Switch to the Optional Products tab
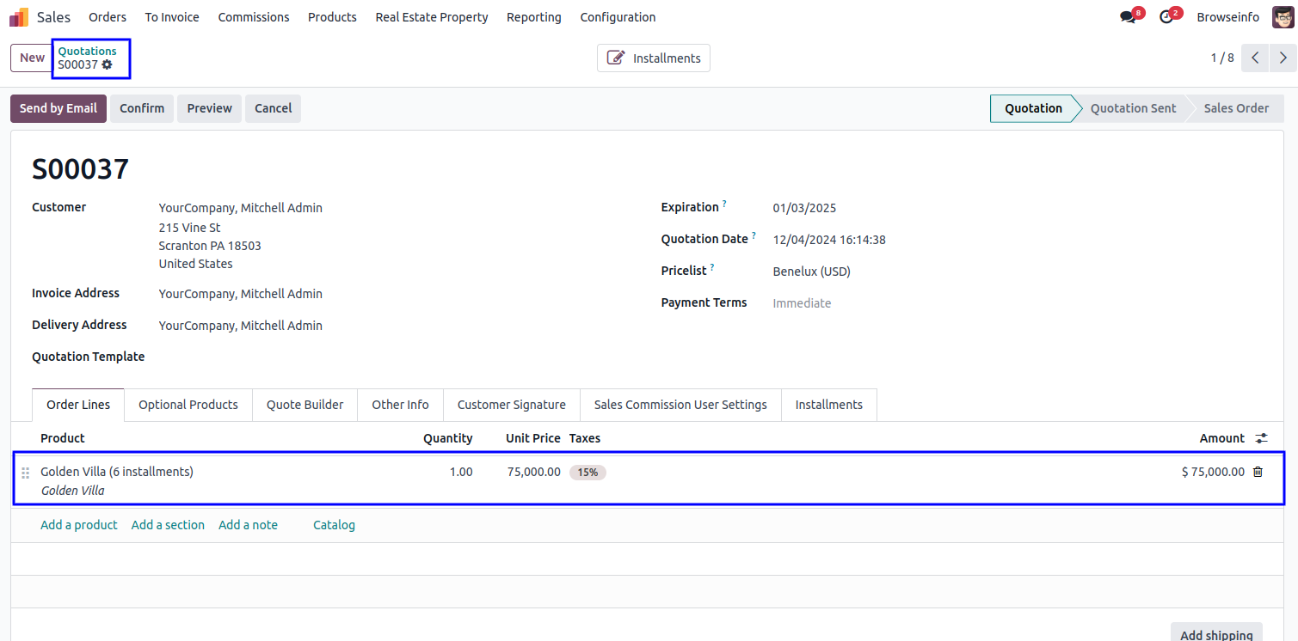The height and width of the screenshot is (641, 1298). pyautogui.click(x=188, y=405)
